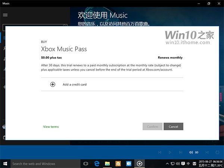The image size is (224, 168).
Task: Cancel the Xbox Music Pass purchase
Action: pos(174,127)
